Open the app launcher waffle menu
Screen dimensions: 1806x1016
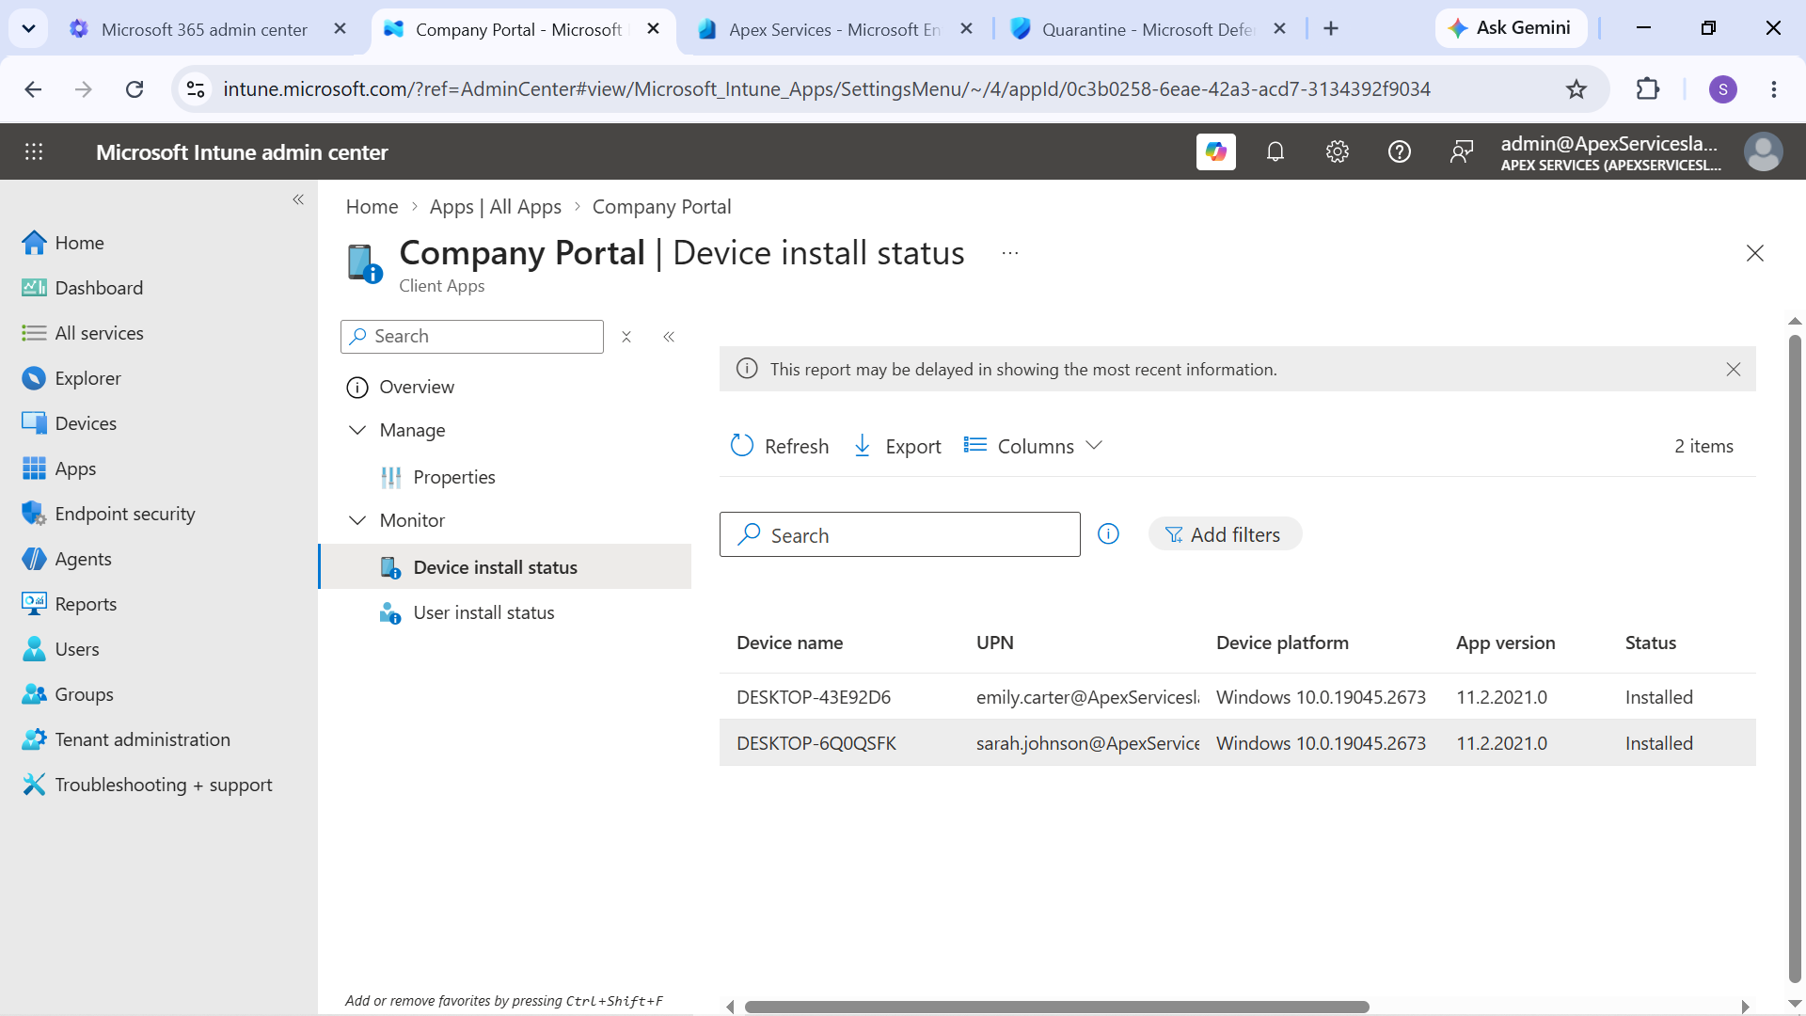34,151
